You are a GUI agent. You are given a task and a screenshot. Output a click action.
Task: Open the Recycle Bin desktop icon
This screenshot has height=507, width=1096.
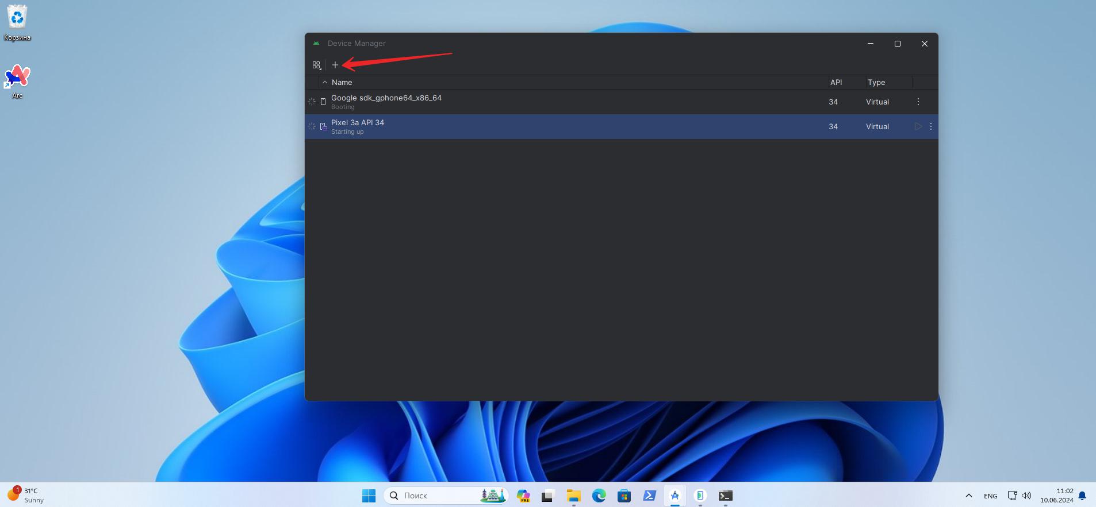click(17, 23)
